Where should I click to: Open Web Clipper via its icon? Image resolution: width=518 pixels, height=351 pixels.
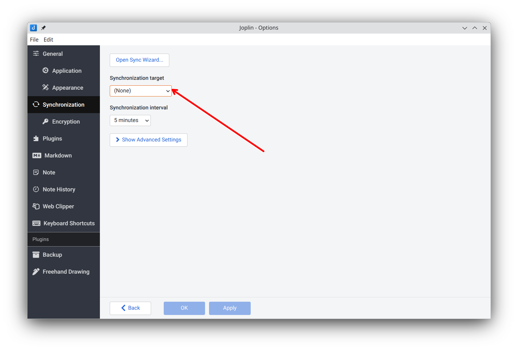36,206
